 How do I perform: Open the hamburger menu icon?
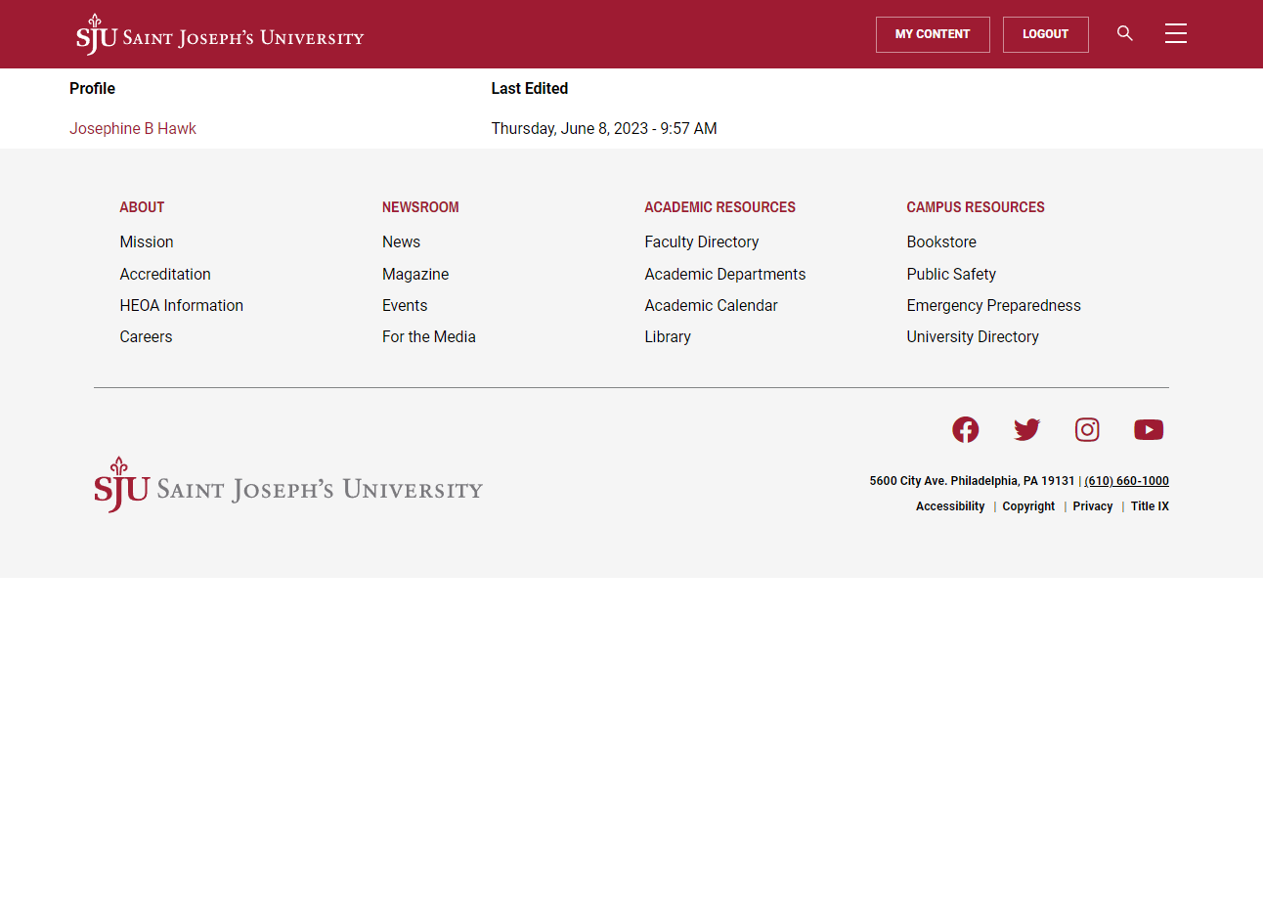(x=1176, y=34)
